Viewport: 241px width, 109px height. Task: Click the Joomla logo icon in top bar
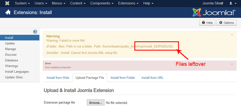7,3
